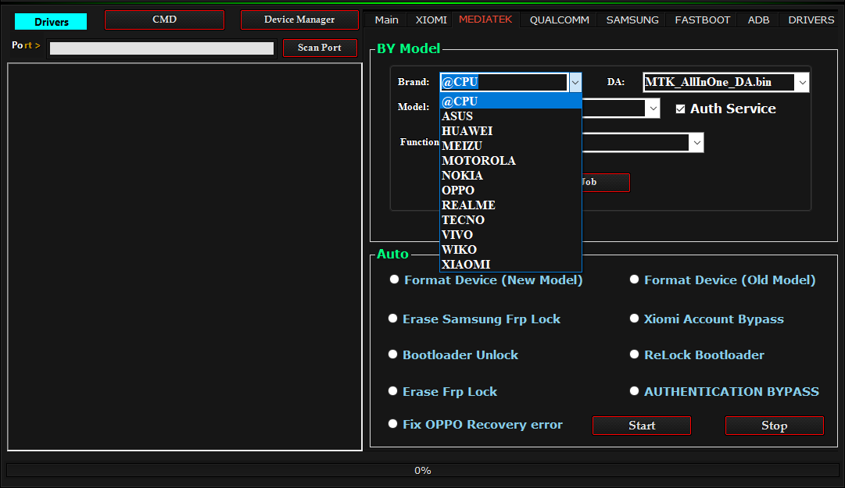Select XIAOMI from the brand list
Image resolution: width=845 pixels, height=488 pixels.
(x=511, y=264)
